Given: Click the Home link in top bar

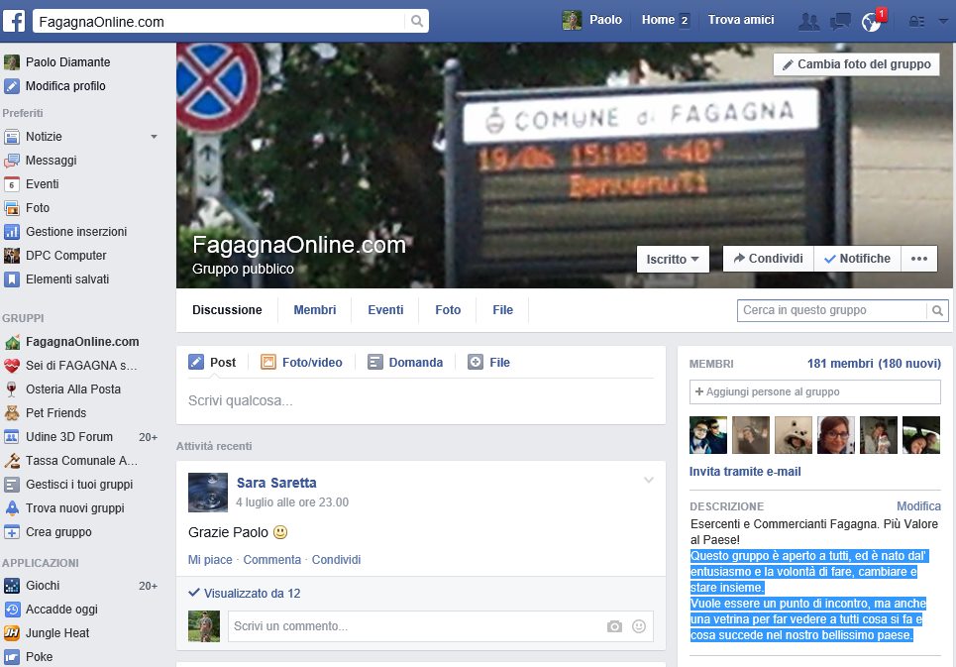Looking at the screenshot, I should click(x=658, y=20).
